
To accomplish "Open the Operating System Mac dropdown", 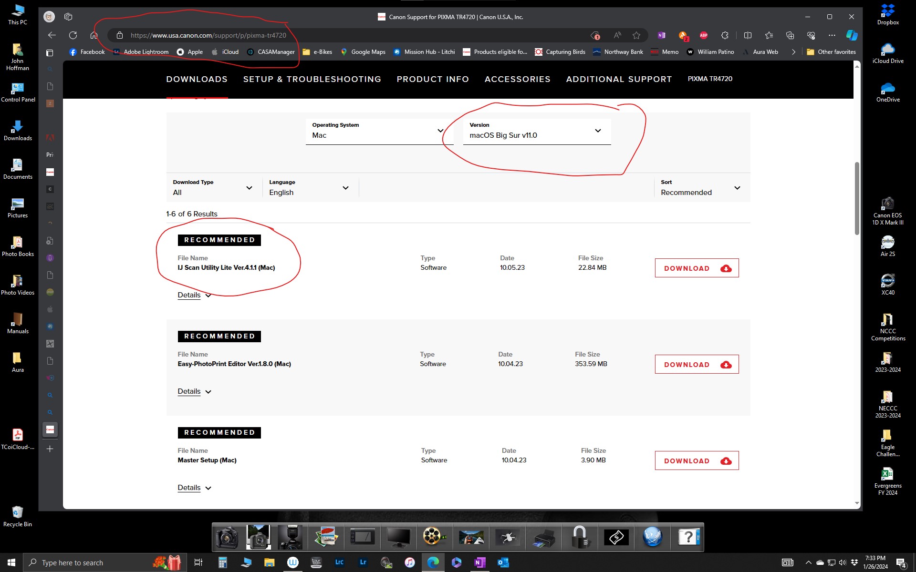I will 379,131.
